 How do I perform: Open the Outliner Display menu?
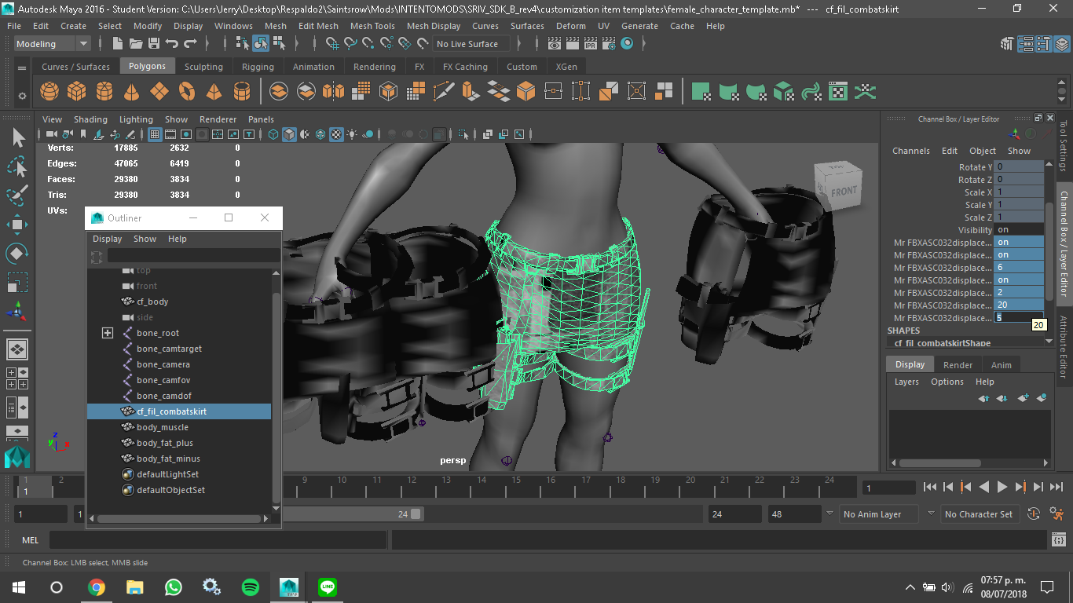(x=107, y=239)
